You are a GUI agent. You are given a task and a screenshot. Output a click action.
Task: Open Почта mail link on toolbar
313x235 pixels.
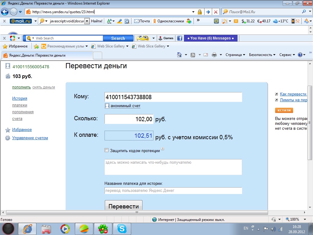[142, 21]
